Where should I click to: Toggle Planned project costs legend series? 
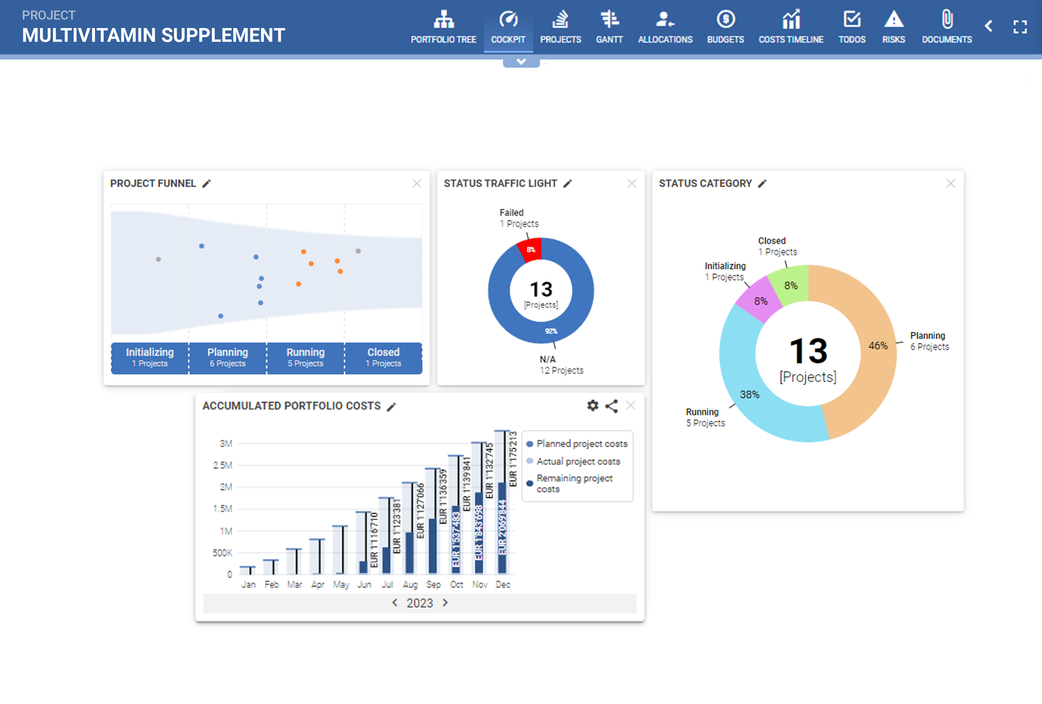[577, 444]
